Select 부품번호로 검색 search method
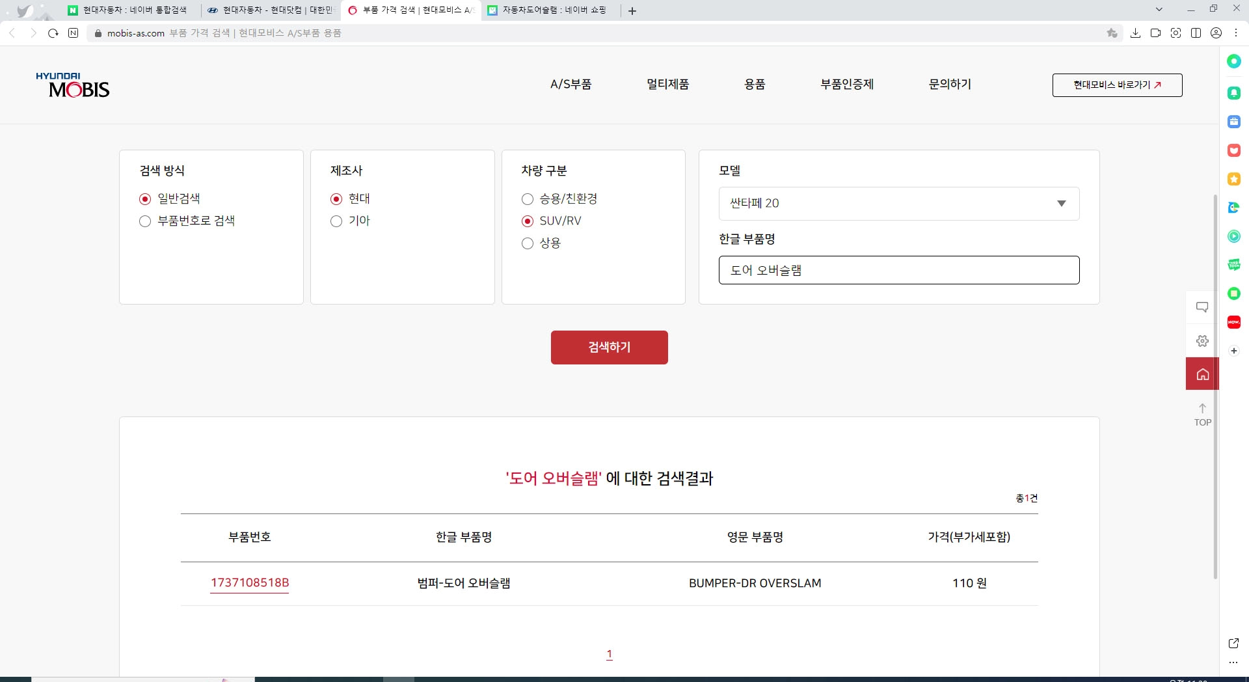The image size is (1249, 682). (x=145, y=221)
